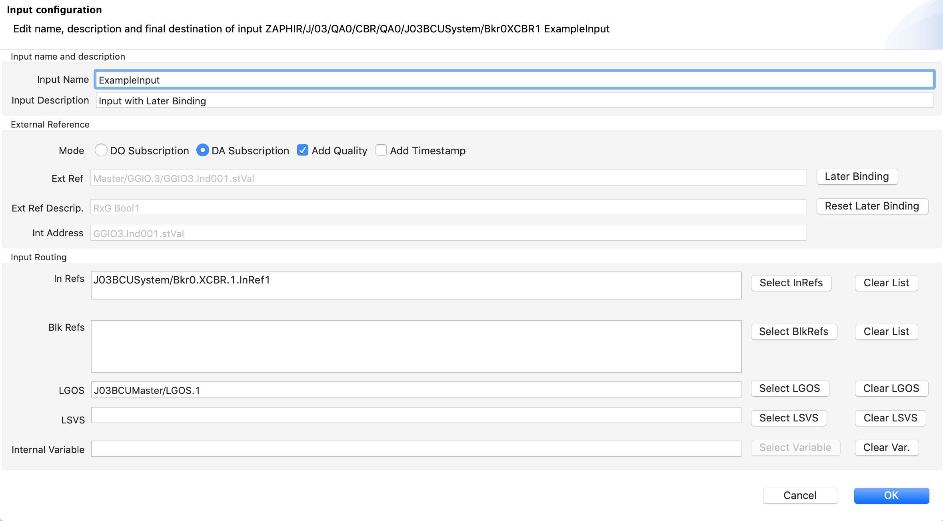Clear the In Refs list
Image resolution: width=943 pixels, height=521 pixels.
(x=886, y=283)
